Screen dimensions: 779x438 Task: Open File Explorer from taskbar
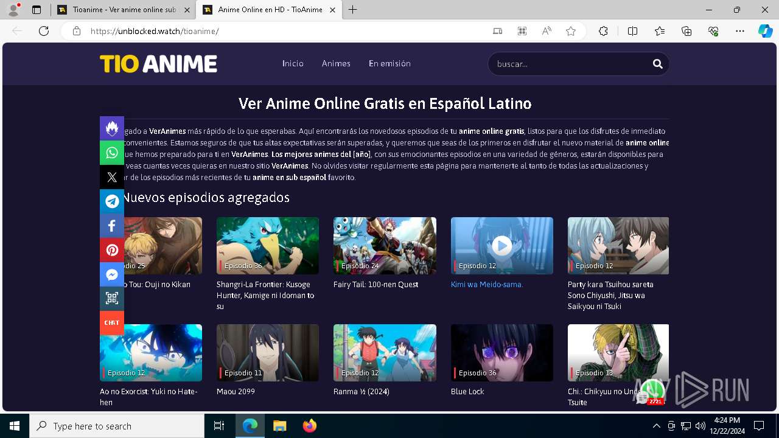(x=279, y=426)
